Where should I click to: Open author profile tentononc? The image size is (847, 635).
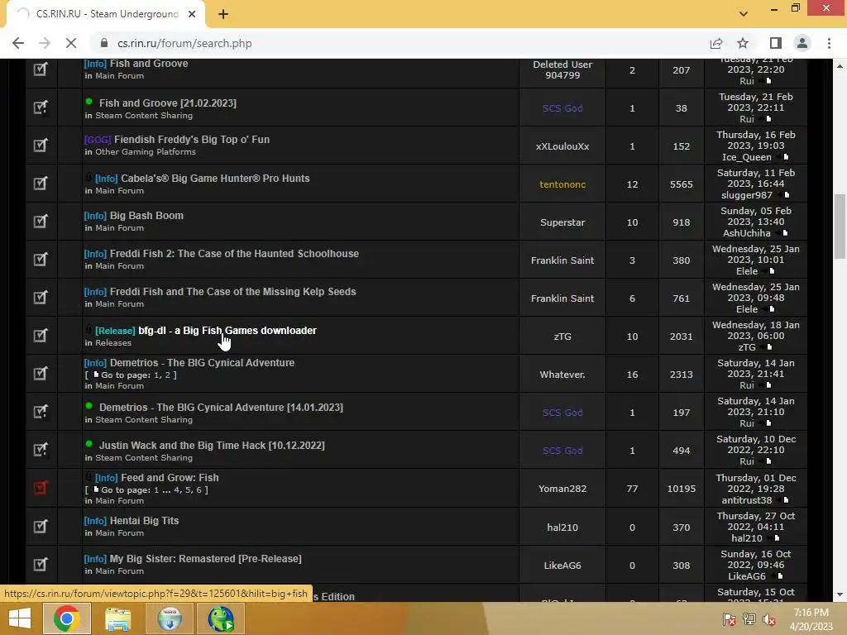[562, 184]
